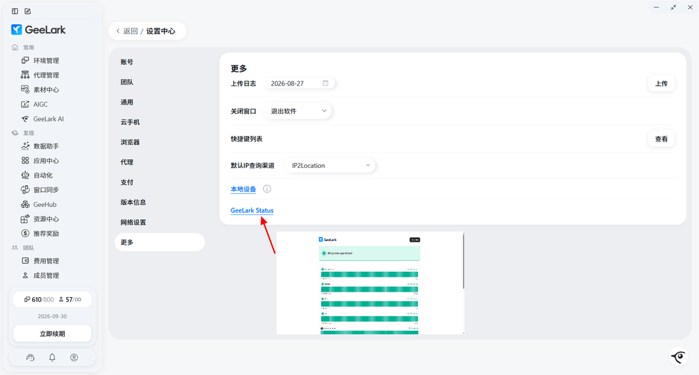Toggle the sidebar panel icon
The width and height of the screenshot is (699, 375).
click(15, 11)
